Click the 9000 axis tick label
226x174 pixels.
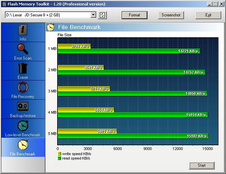[x=148, y=149]
